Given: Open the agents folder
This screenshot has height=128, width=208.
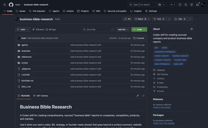Looking at the screenshot, I should tap(24, 45).
